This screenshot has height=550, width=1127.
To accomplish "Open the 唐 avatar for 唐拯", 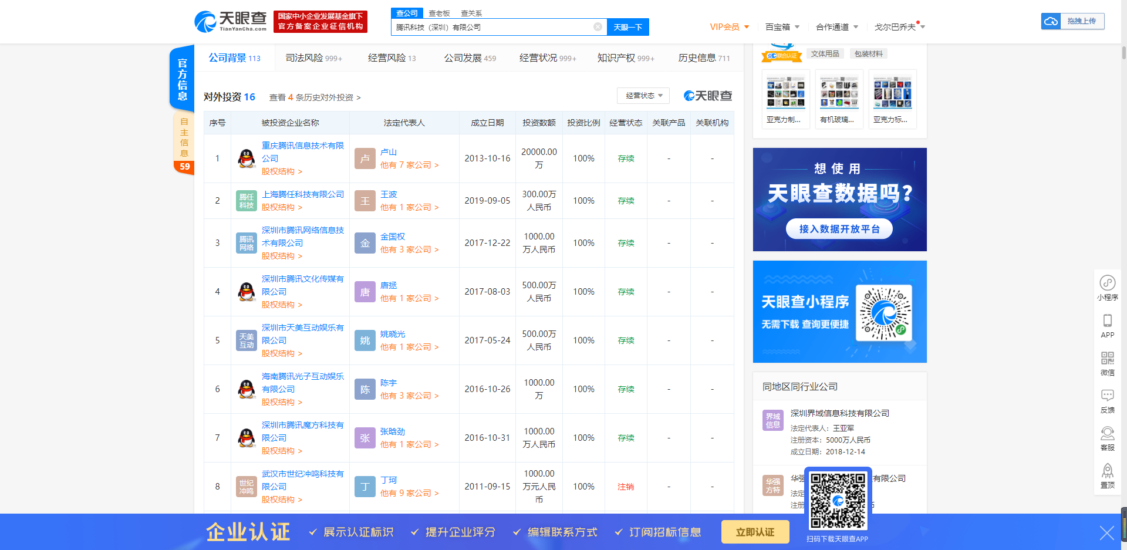I will click(x=365, y=292).
